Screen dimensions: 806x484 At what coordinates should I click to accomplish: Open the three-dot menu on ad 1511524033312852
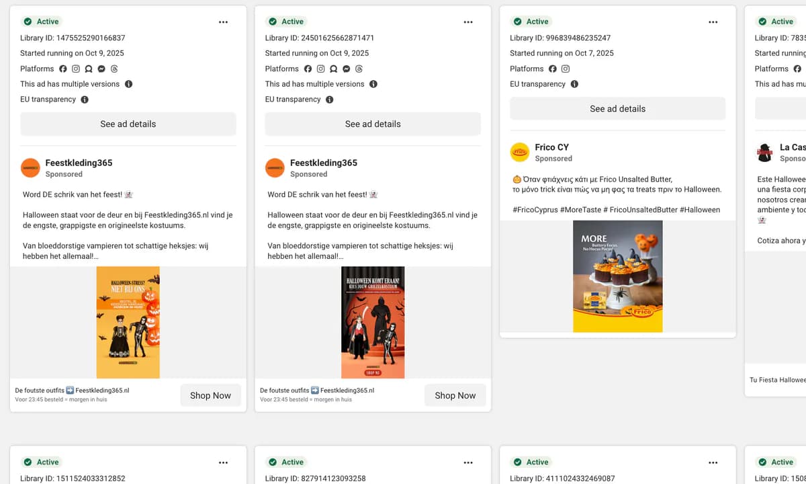(x=223, y=462)
